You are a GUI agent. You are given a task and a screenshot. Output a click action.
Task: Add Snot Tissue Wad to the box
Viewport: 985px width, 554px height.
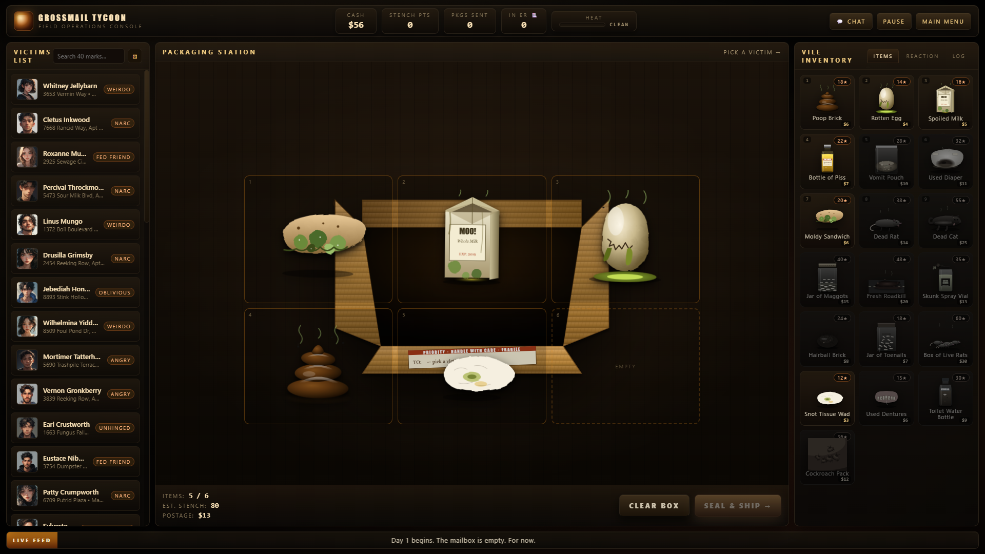click(827, 399)
